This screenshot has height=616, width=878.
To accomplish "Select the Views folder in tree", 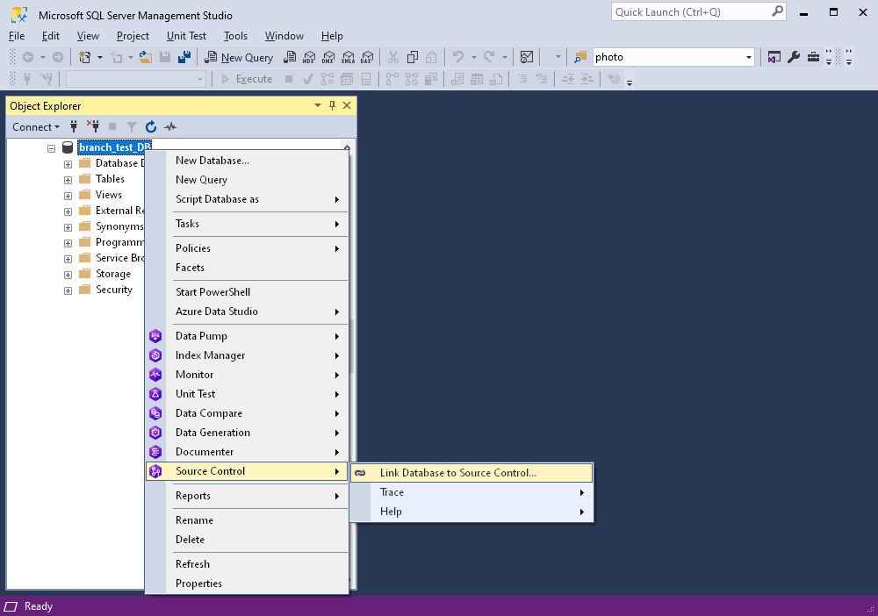I will click(x=109, y=195).
